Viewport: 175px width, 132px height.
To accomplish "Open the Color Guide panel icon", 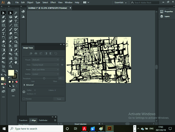I will tap(23, 16).
